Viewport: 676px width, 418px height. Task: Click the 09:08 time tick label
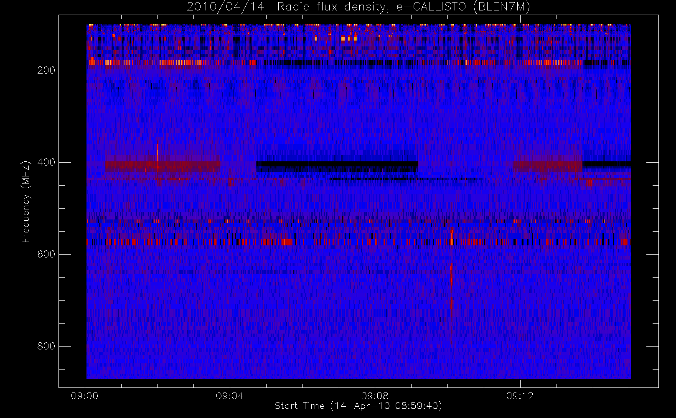(x=375, y=396)
